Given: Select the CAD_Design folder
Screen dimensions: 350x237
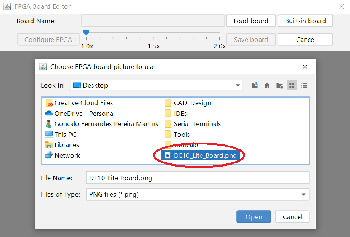Looking at the screenshot, I should (192, 103).
